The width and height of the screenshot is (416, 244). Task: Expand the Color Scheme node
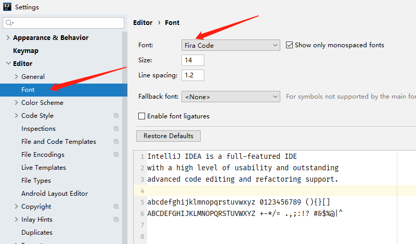pos(17,102)
